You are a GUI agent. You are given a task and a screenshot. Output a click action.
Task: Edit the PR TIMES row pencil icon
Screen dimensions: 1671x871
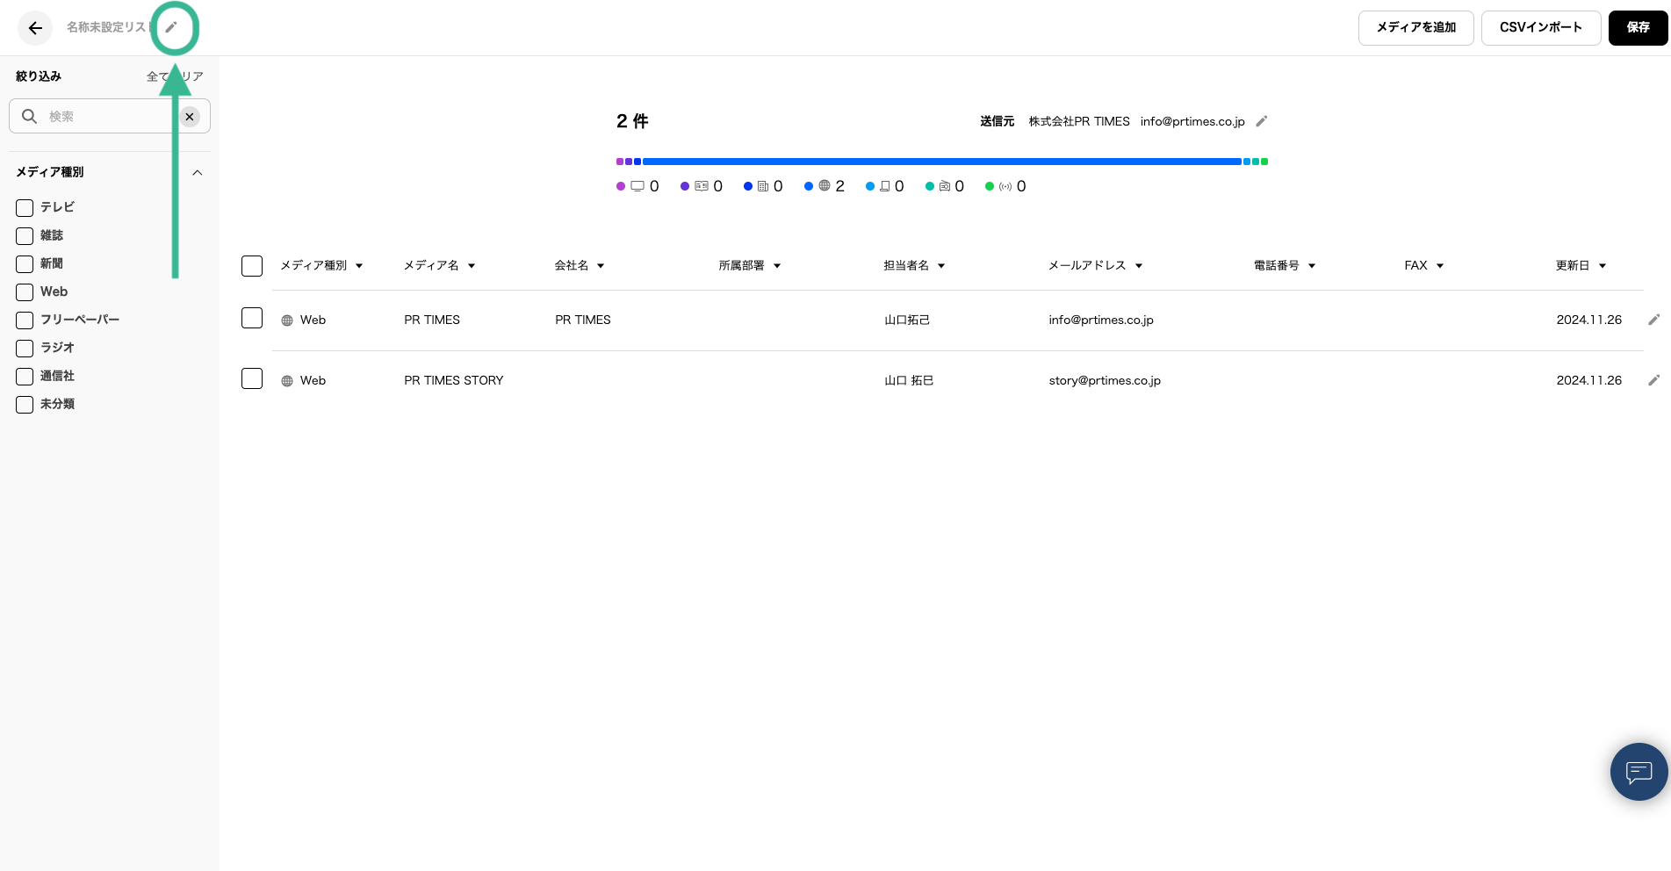(1653, 320)
